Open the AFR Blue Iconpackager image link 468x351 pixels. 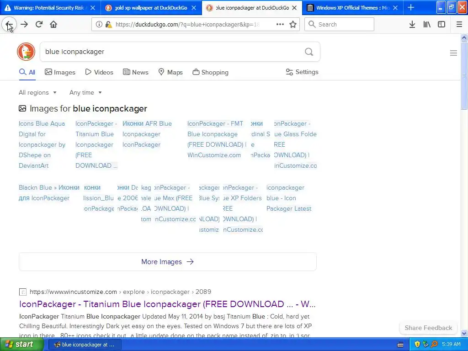147,134
